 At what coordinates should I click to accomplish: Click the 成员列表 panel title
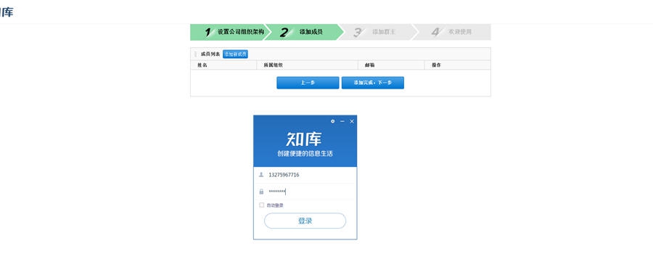pyautogui.click(x=210, y=54)
